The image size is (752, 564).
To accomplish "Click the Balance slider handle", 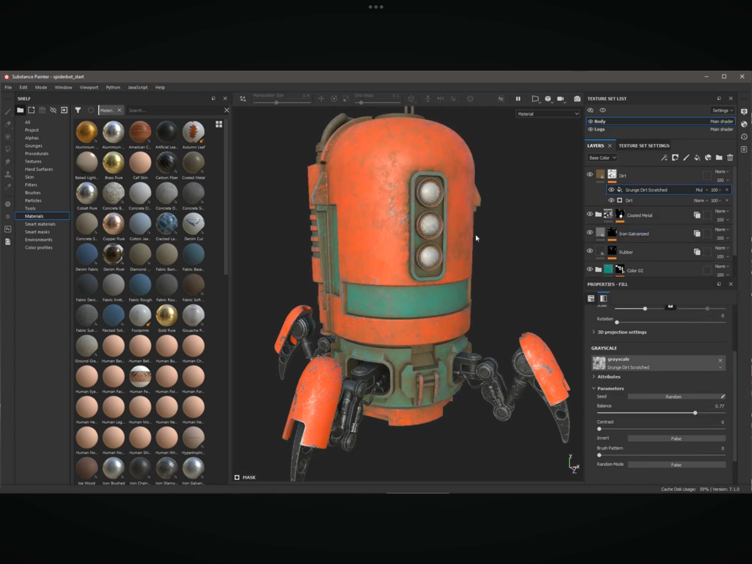I will tap(695, 413).
